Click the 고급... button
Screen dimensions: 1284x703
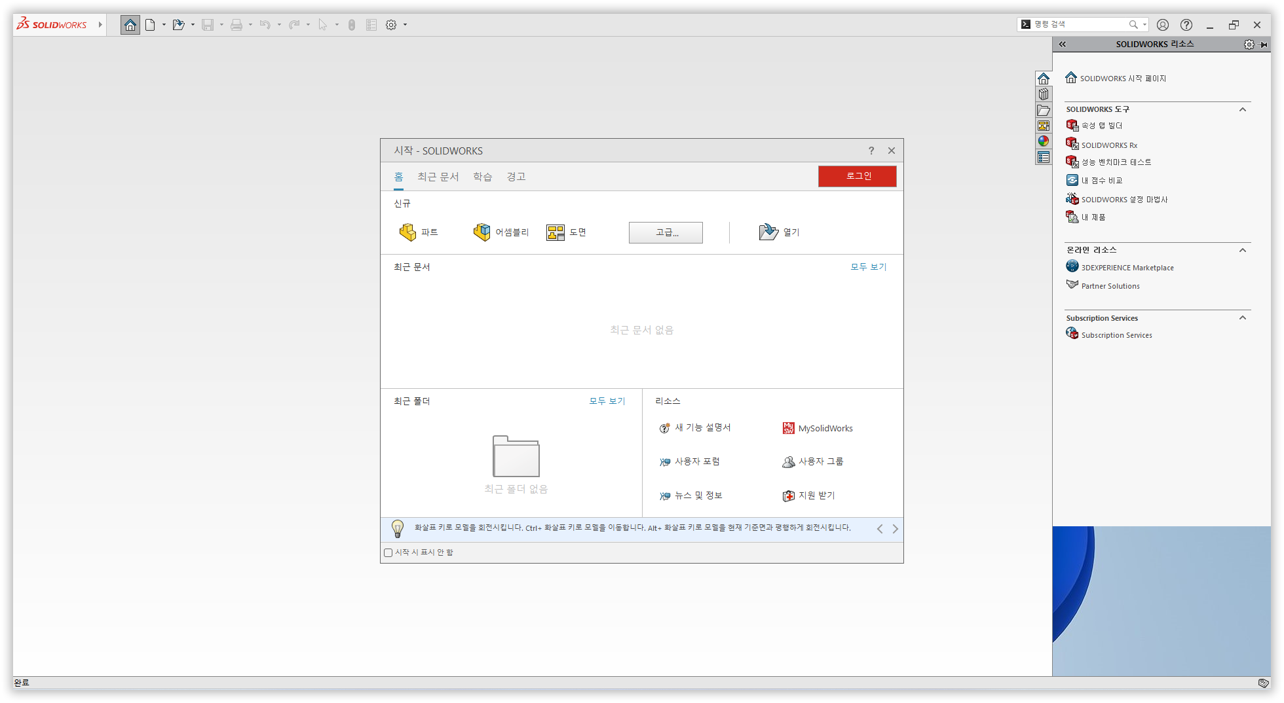click(666, 232)
